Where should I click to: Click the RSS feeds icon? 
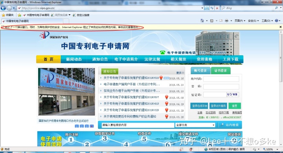pos(212,21)
